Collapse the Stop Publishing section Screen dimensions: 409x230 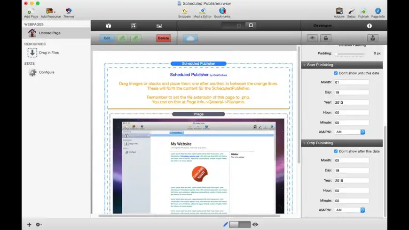305,143
